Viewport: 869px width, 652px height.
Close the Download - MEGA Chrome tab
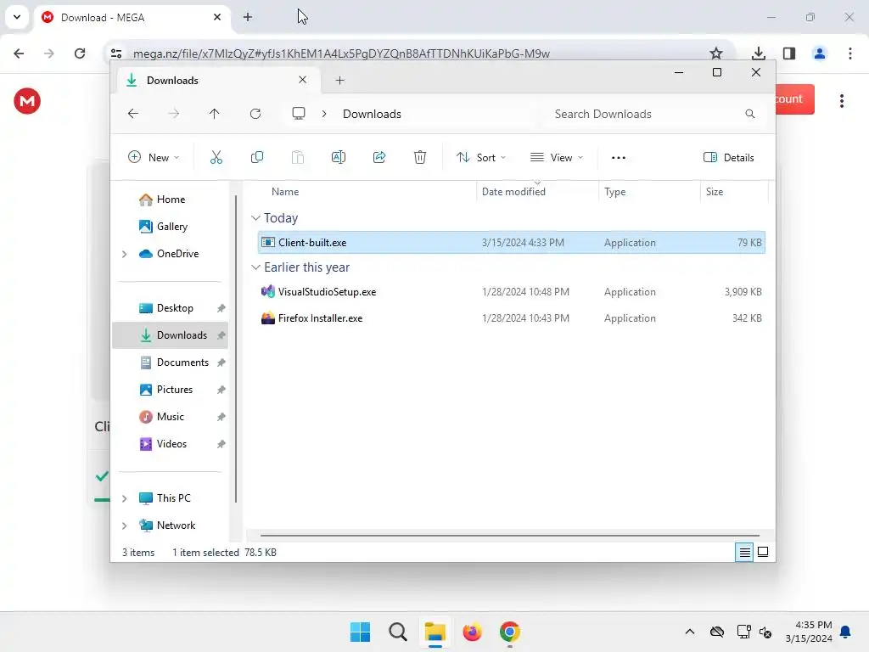[x=217, y=17]
